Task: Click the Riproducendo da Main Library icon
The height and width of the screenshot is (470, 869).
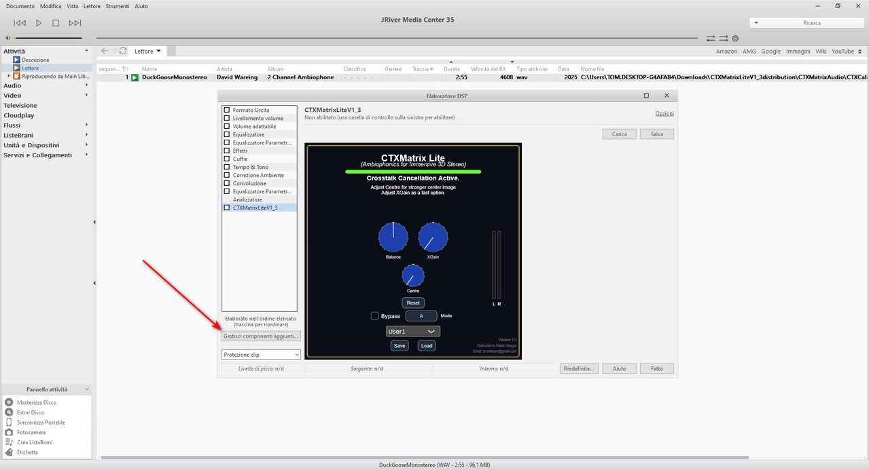Action: (17, 77)
